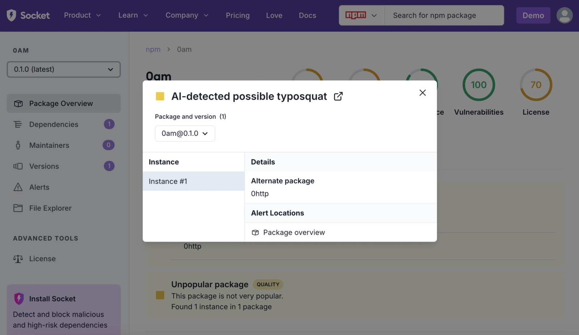Open the Love page
Screen dimensions: 579x335
pyautogui.click(x=274, y=15)
